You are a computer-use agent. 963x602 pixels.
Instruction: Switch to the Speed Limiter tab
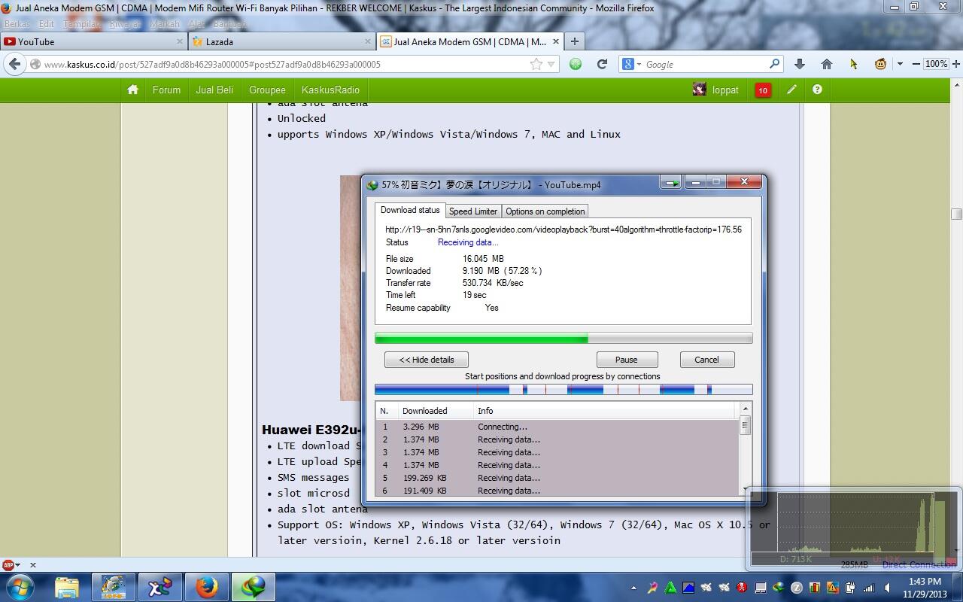pyautogui.click(x=473, y=211)
